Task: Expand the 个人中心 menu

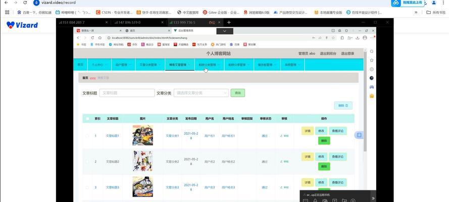Action: (99, 65)
